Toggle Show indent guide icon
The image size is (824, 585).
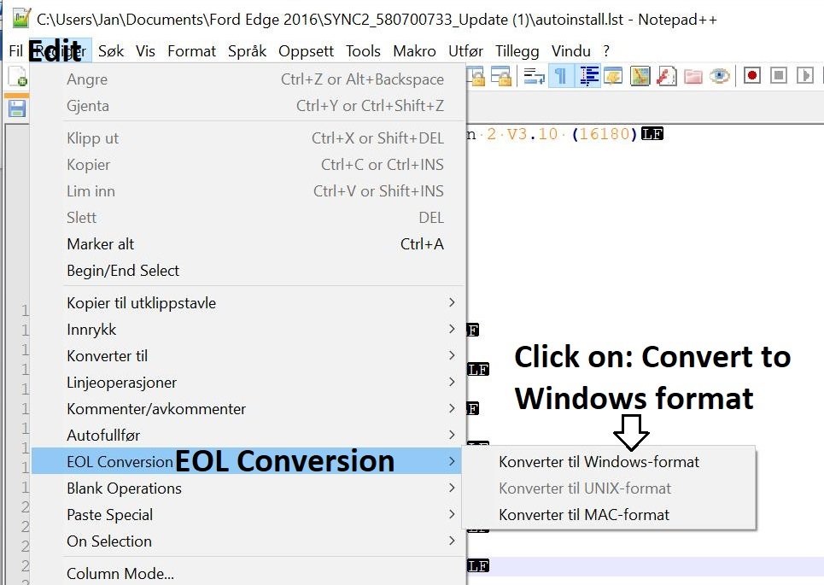tap(588, 77)
